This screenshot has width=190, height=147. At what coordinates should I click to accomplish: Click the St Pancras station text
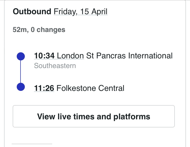pyautogui.click(x=106, y=56)
